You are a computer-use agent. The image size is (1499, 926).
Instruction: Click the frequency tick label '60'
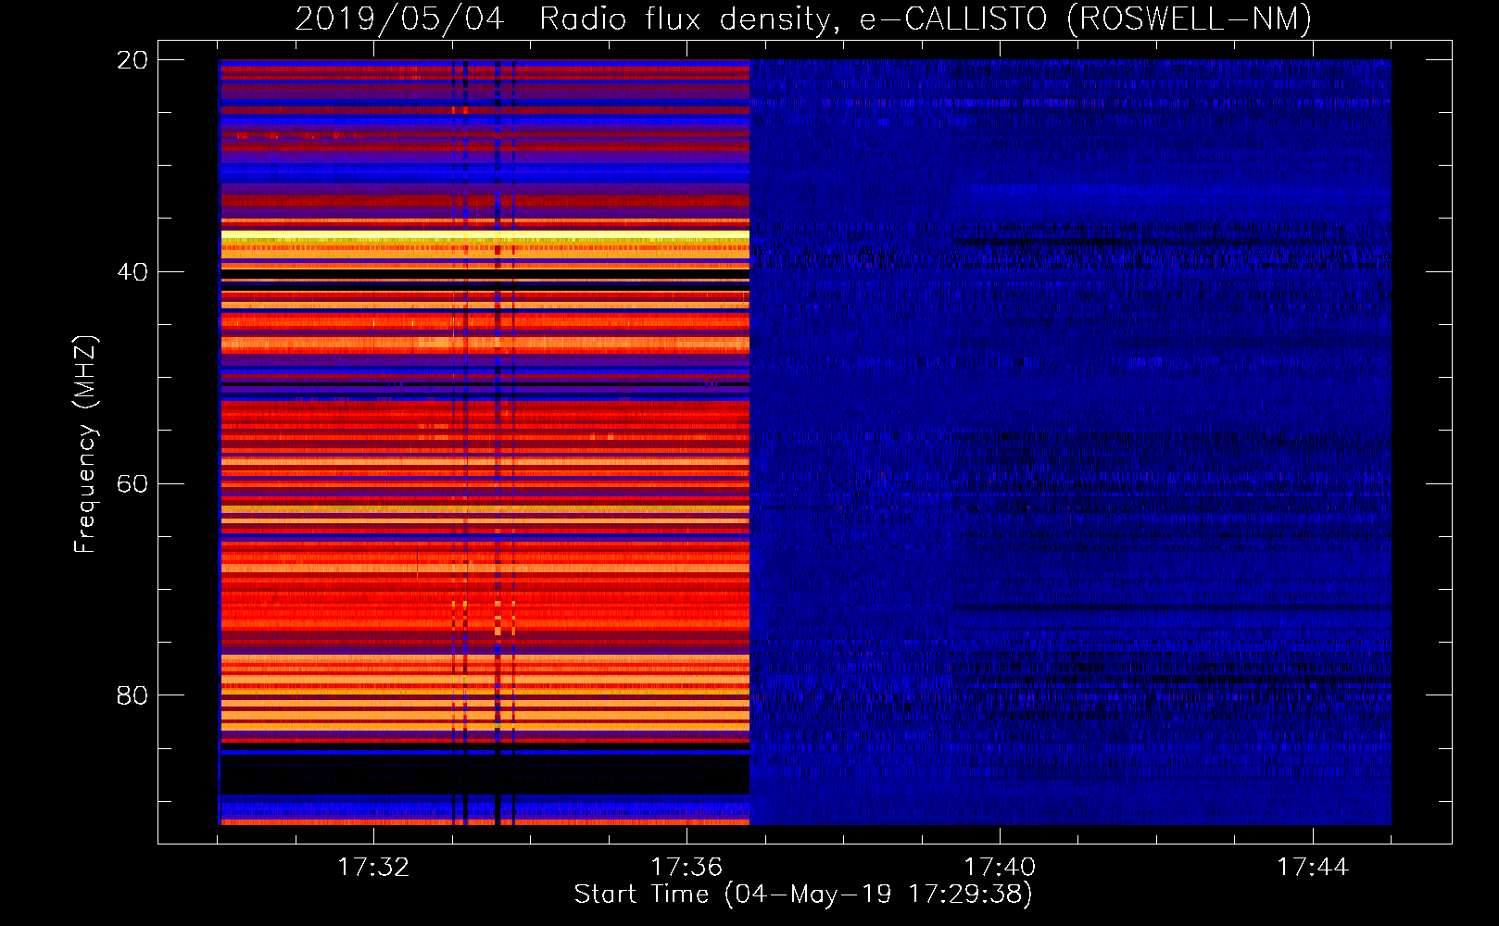pyautogui.click(x=132, y=484)
